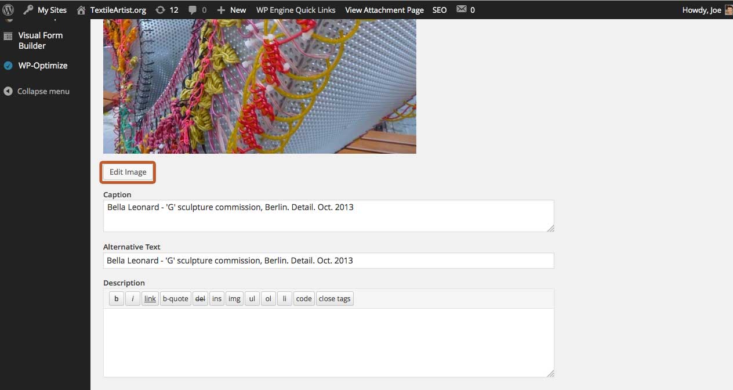The image size is (733, 390).
Task: Open the WordPress logo menu
Action: tap(8, 10)
